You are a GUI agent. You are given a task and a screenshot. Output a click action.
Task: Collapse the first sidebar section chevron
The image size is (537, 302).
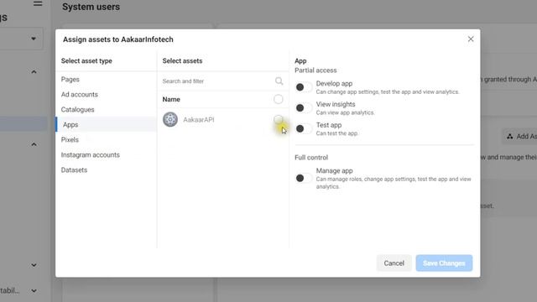(x=34, y=72)
